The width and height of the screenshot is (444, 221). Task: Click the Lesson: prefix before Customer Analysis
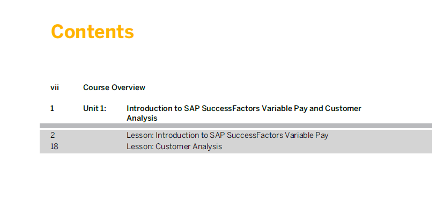(x=140, y=146)
